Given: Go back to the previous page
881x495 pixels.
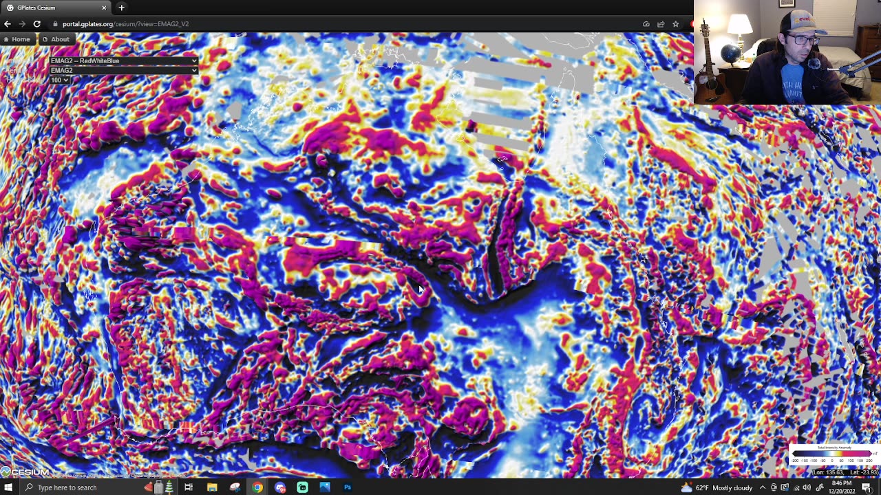Looking at the screenshot, I should [x=8, y=24].
